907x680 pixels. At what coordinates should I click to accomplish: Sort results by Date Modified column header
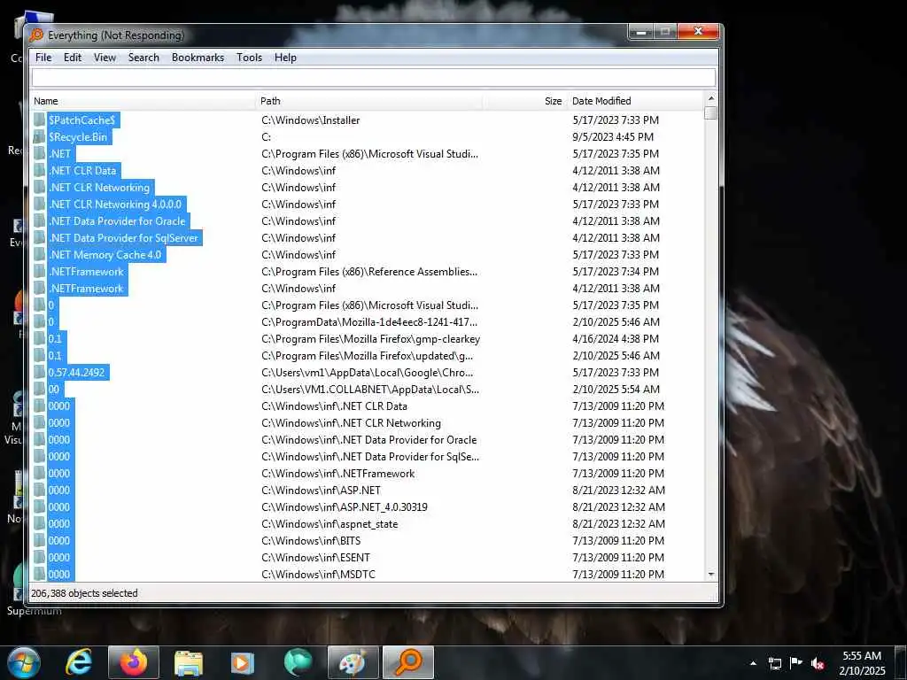635,101
